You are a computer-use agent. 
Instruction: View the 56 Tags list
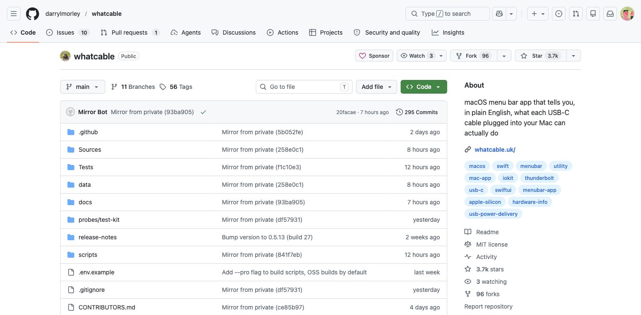[x=176, y=87]
